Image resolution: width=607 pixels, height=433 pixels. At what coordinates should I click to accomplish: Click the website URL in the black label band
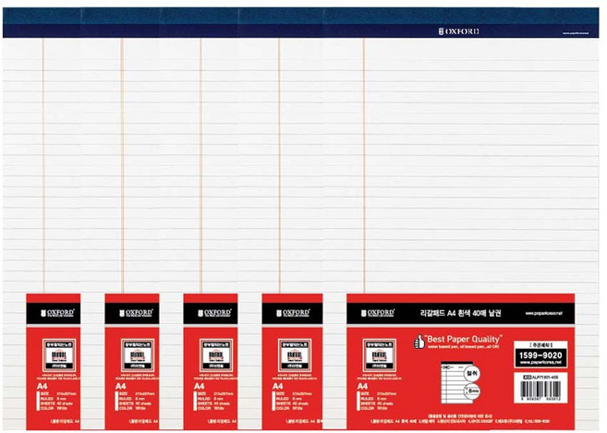coord(543,313)
